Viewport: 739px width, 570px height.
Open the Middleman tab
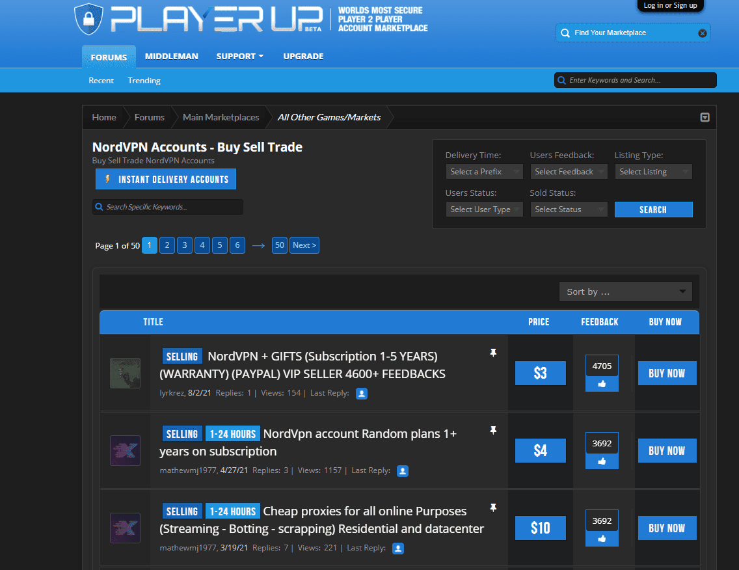point(172,57)
